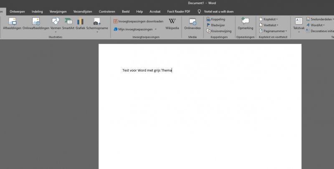Open the Verwijzingen ribbon tab
This screenshot has width=334, height=169.
58,11
